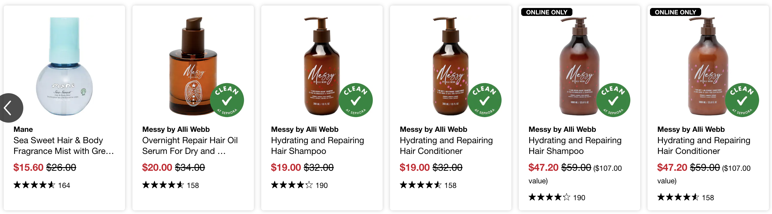772x214 pixels.
Task: Click the Online Only label on the Shampoo card
Action: (547, 12)
